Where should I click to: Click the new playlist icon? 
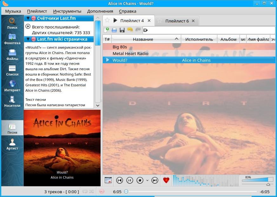pyautogui.click(x=106, y=30)
